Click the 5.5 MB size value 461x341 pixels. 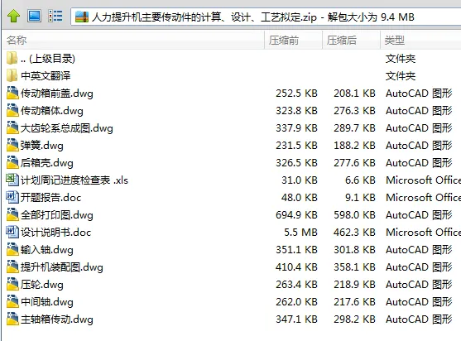tap(300, 233)
